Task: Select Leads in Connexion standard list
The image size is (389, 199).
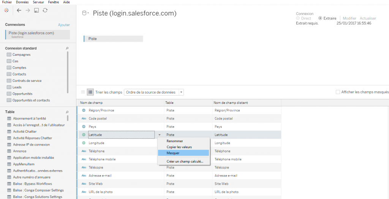Action: pyautogui.click(x=17, y=87)
